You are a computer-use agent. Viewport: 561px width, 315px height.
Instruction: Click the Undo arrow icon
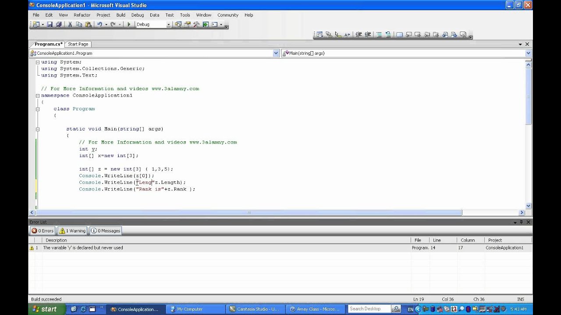tap(99, 24)
